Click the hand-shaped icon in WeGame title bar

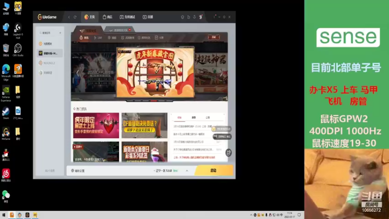189,17
